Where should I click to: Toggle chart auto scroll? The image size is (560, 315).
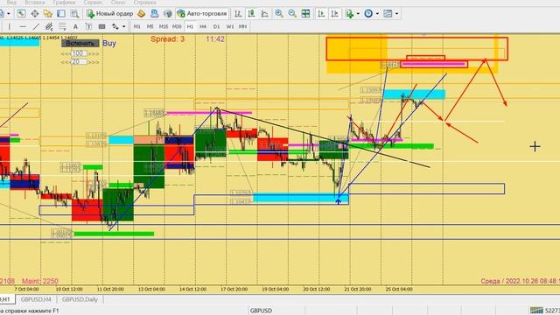[x=321, y=14]
